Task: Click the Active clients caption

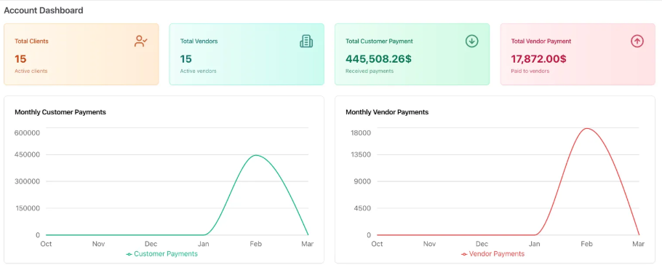Action: pos(31,71)
